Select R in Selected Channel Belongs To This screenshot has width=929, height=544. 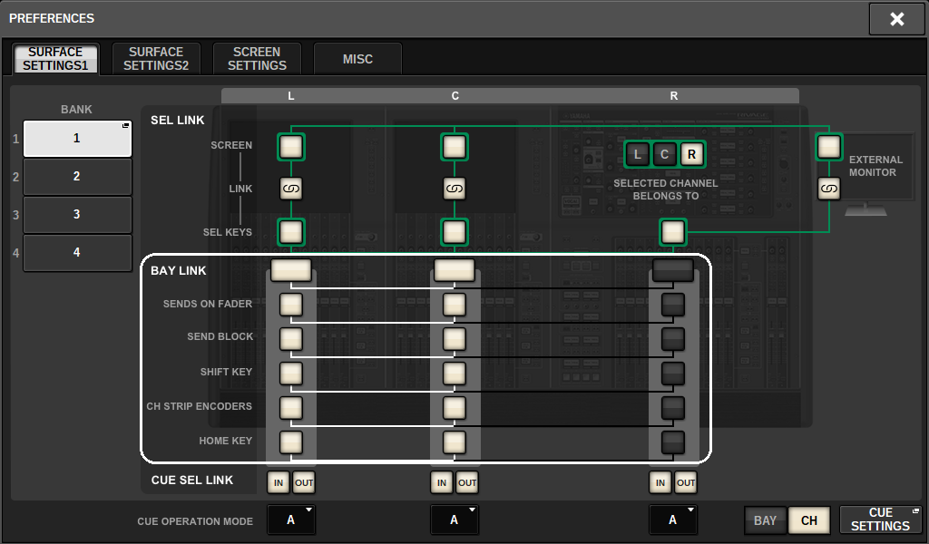click(x=691, y=154)
